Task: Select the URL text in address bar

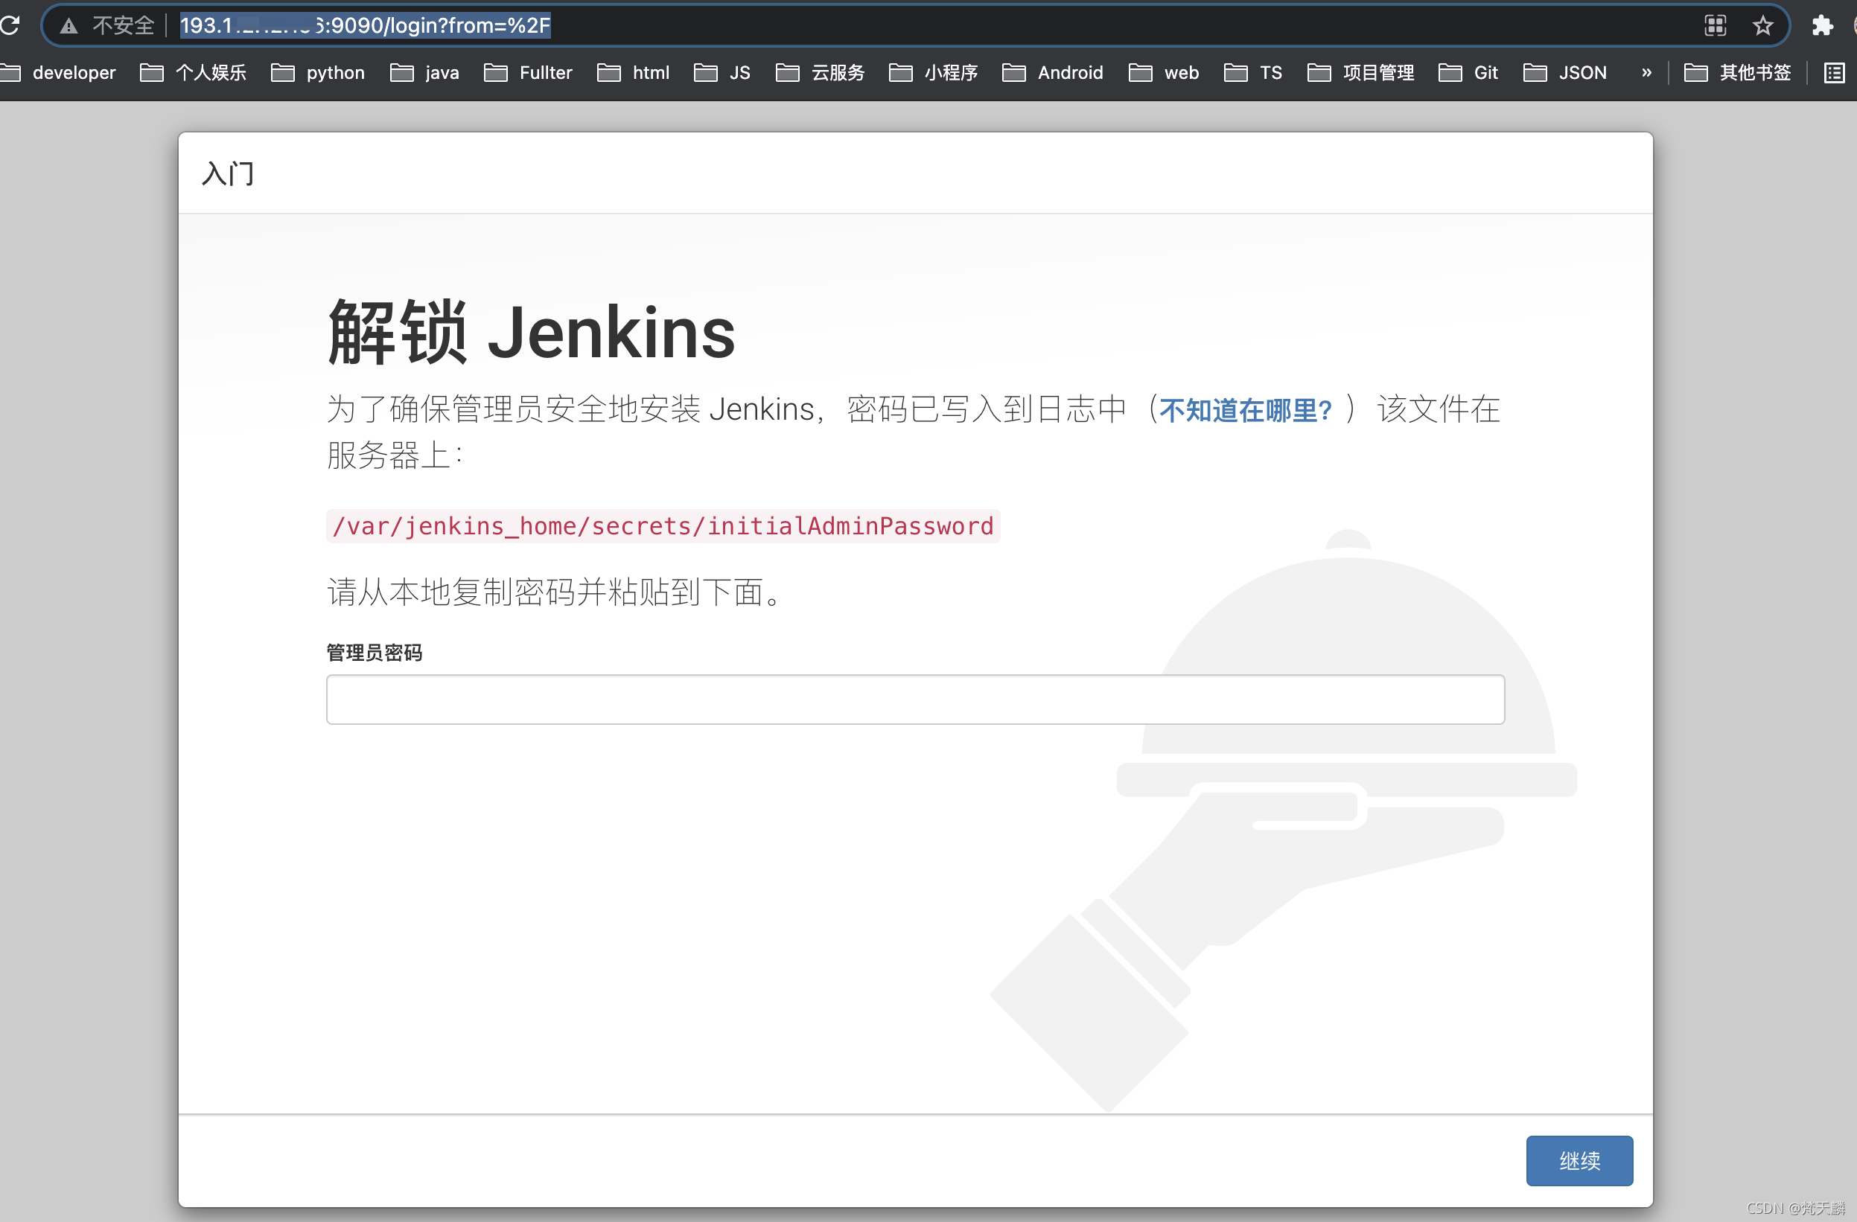Action: click(x=365, y=26)
